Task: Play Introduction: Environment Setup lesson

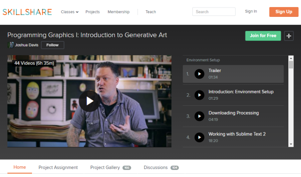Action: pos(199,95)
